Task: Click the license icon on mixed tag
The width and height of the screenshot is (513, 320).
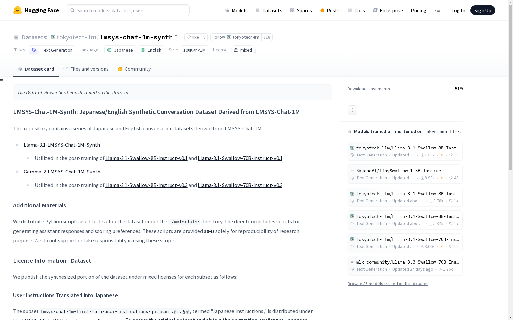Action: pyautogui.click(x=236, y=50)
